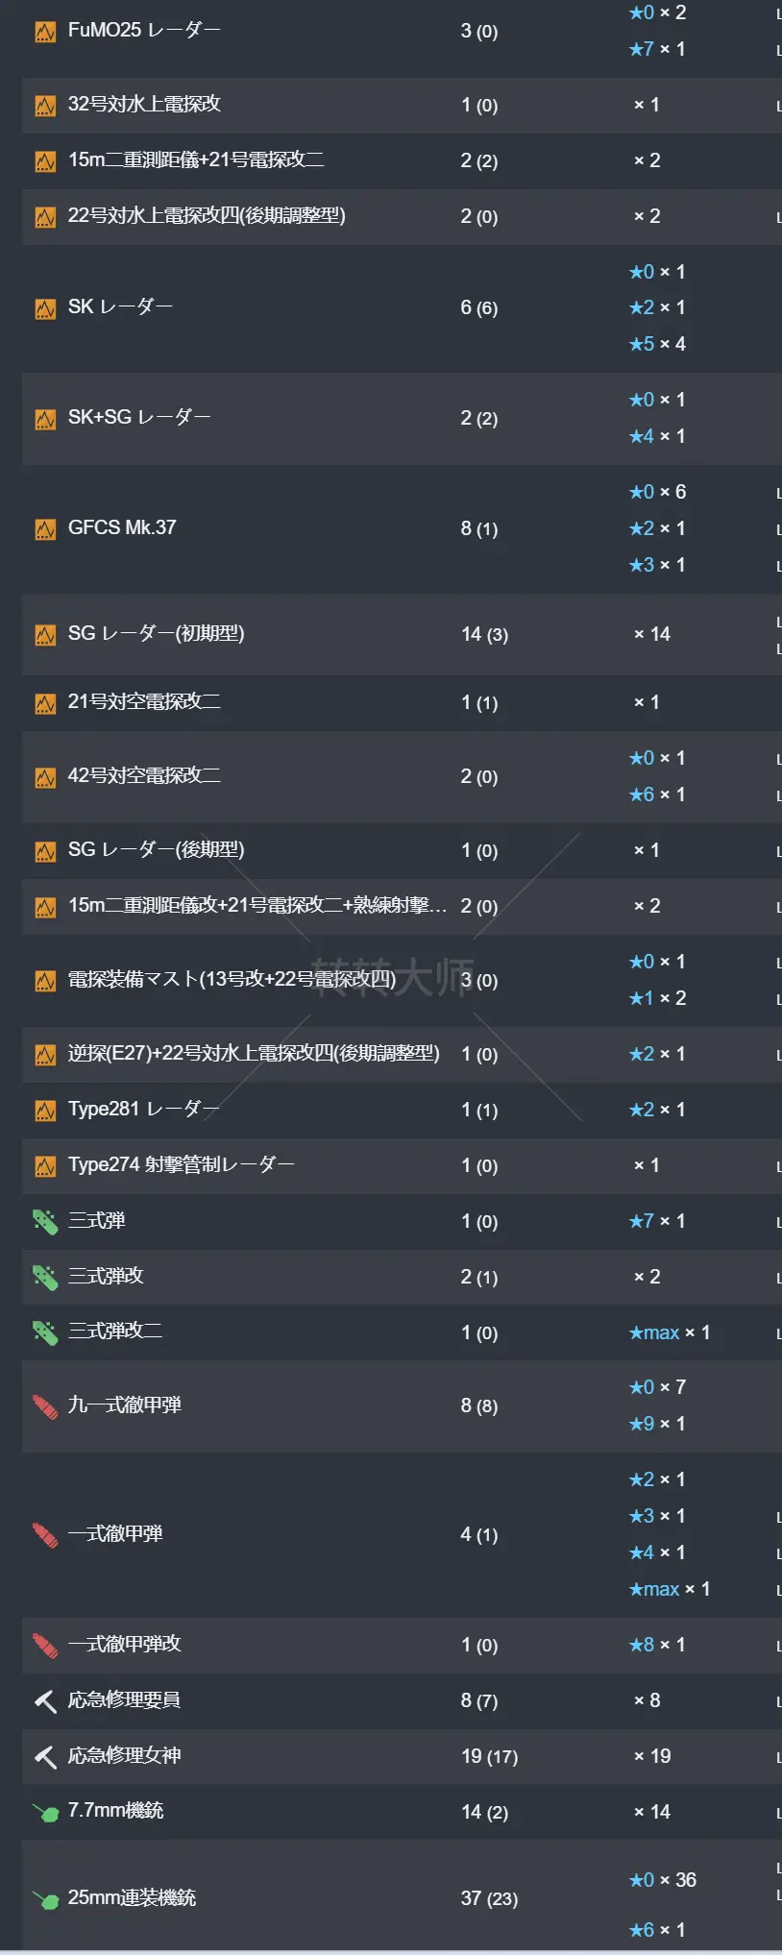
Task: Click the wrench icon beside 応急修理要員
Action: [44, 1699]
